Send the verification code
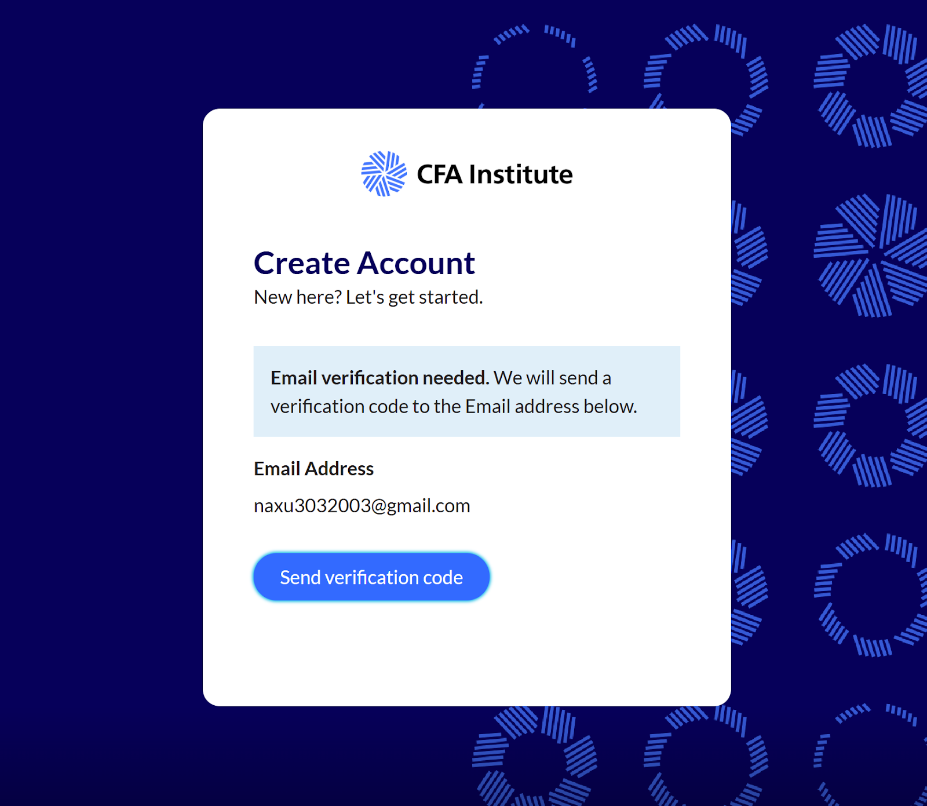Image resolution: width=927 pixels, height=806 pixels. click(371, 577)
